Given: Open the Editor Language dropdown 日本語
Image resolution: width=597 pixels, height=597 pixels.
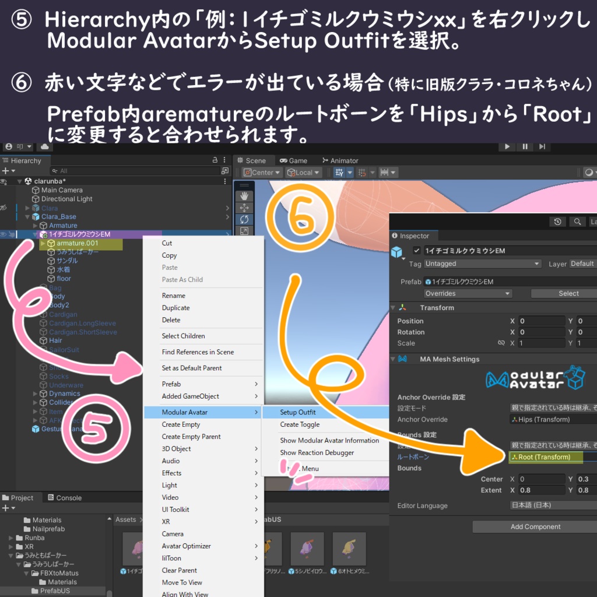Looking at the screenshot, I should [553, 505].
